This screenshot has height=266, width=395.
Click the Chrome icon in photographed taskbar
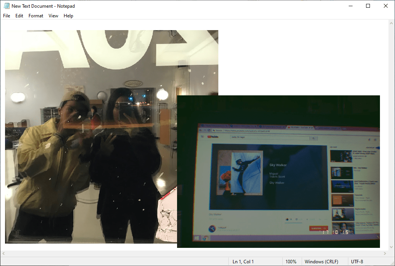[206, 239]
